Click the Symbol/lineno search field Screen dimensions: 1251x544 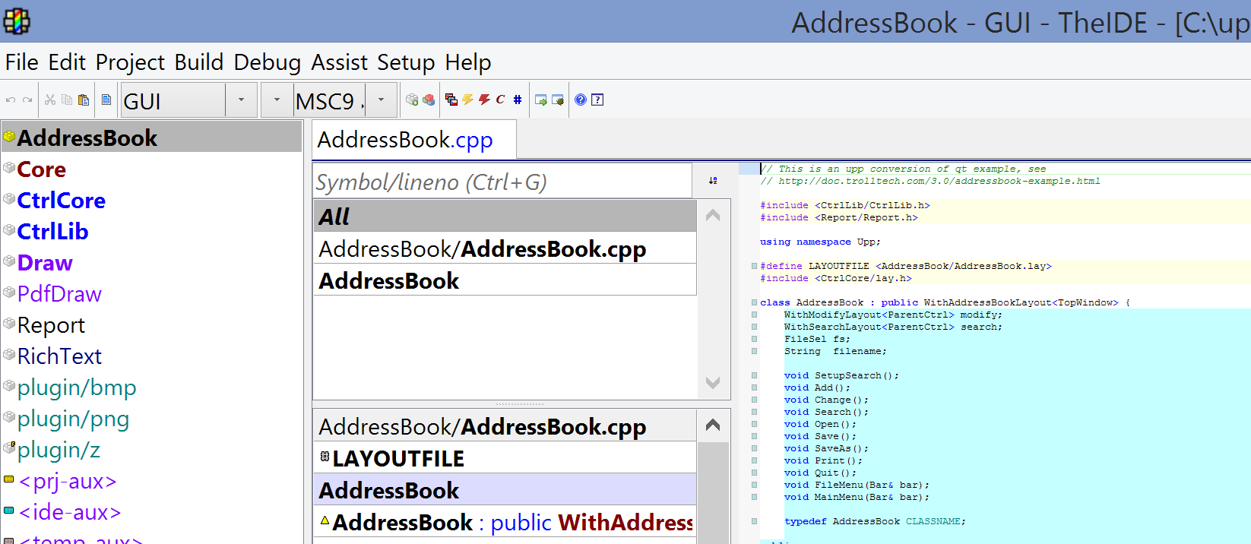(502, 182)
